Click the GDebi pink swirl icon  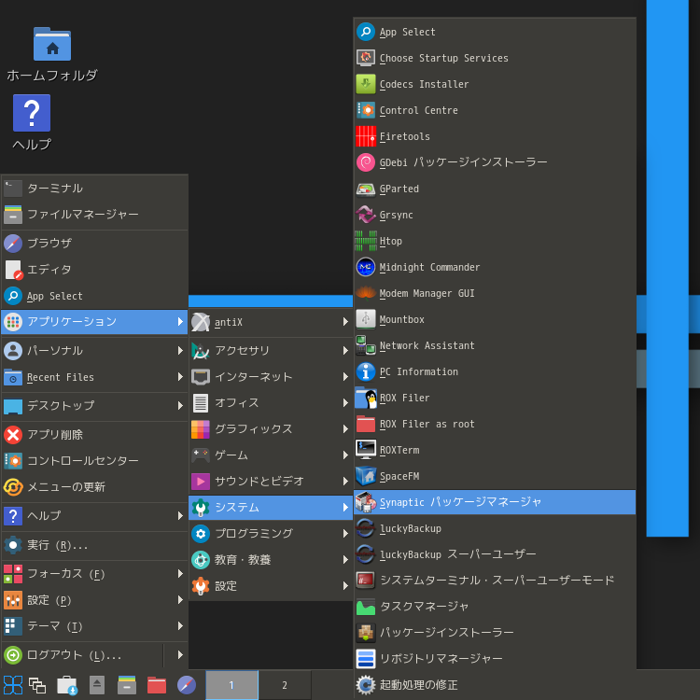click(x=366, y=162)
